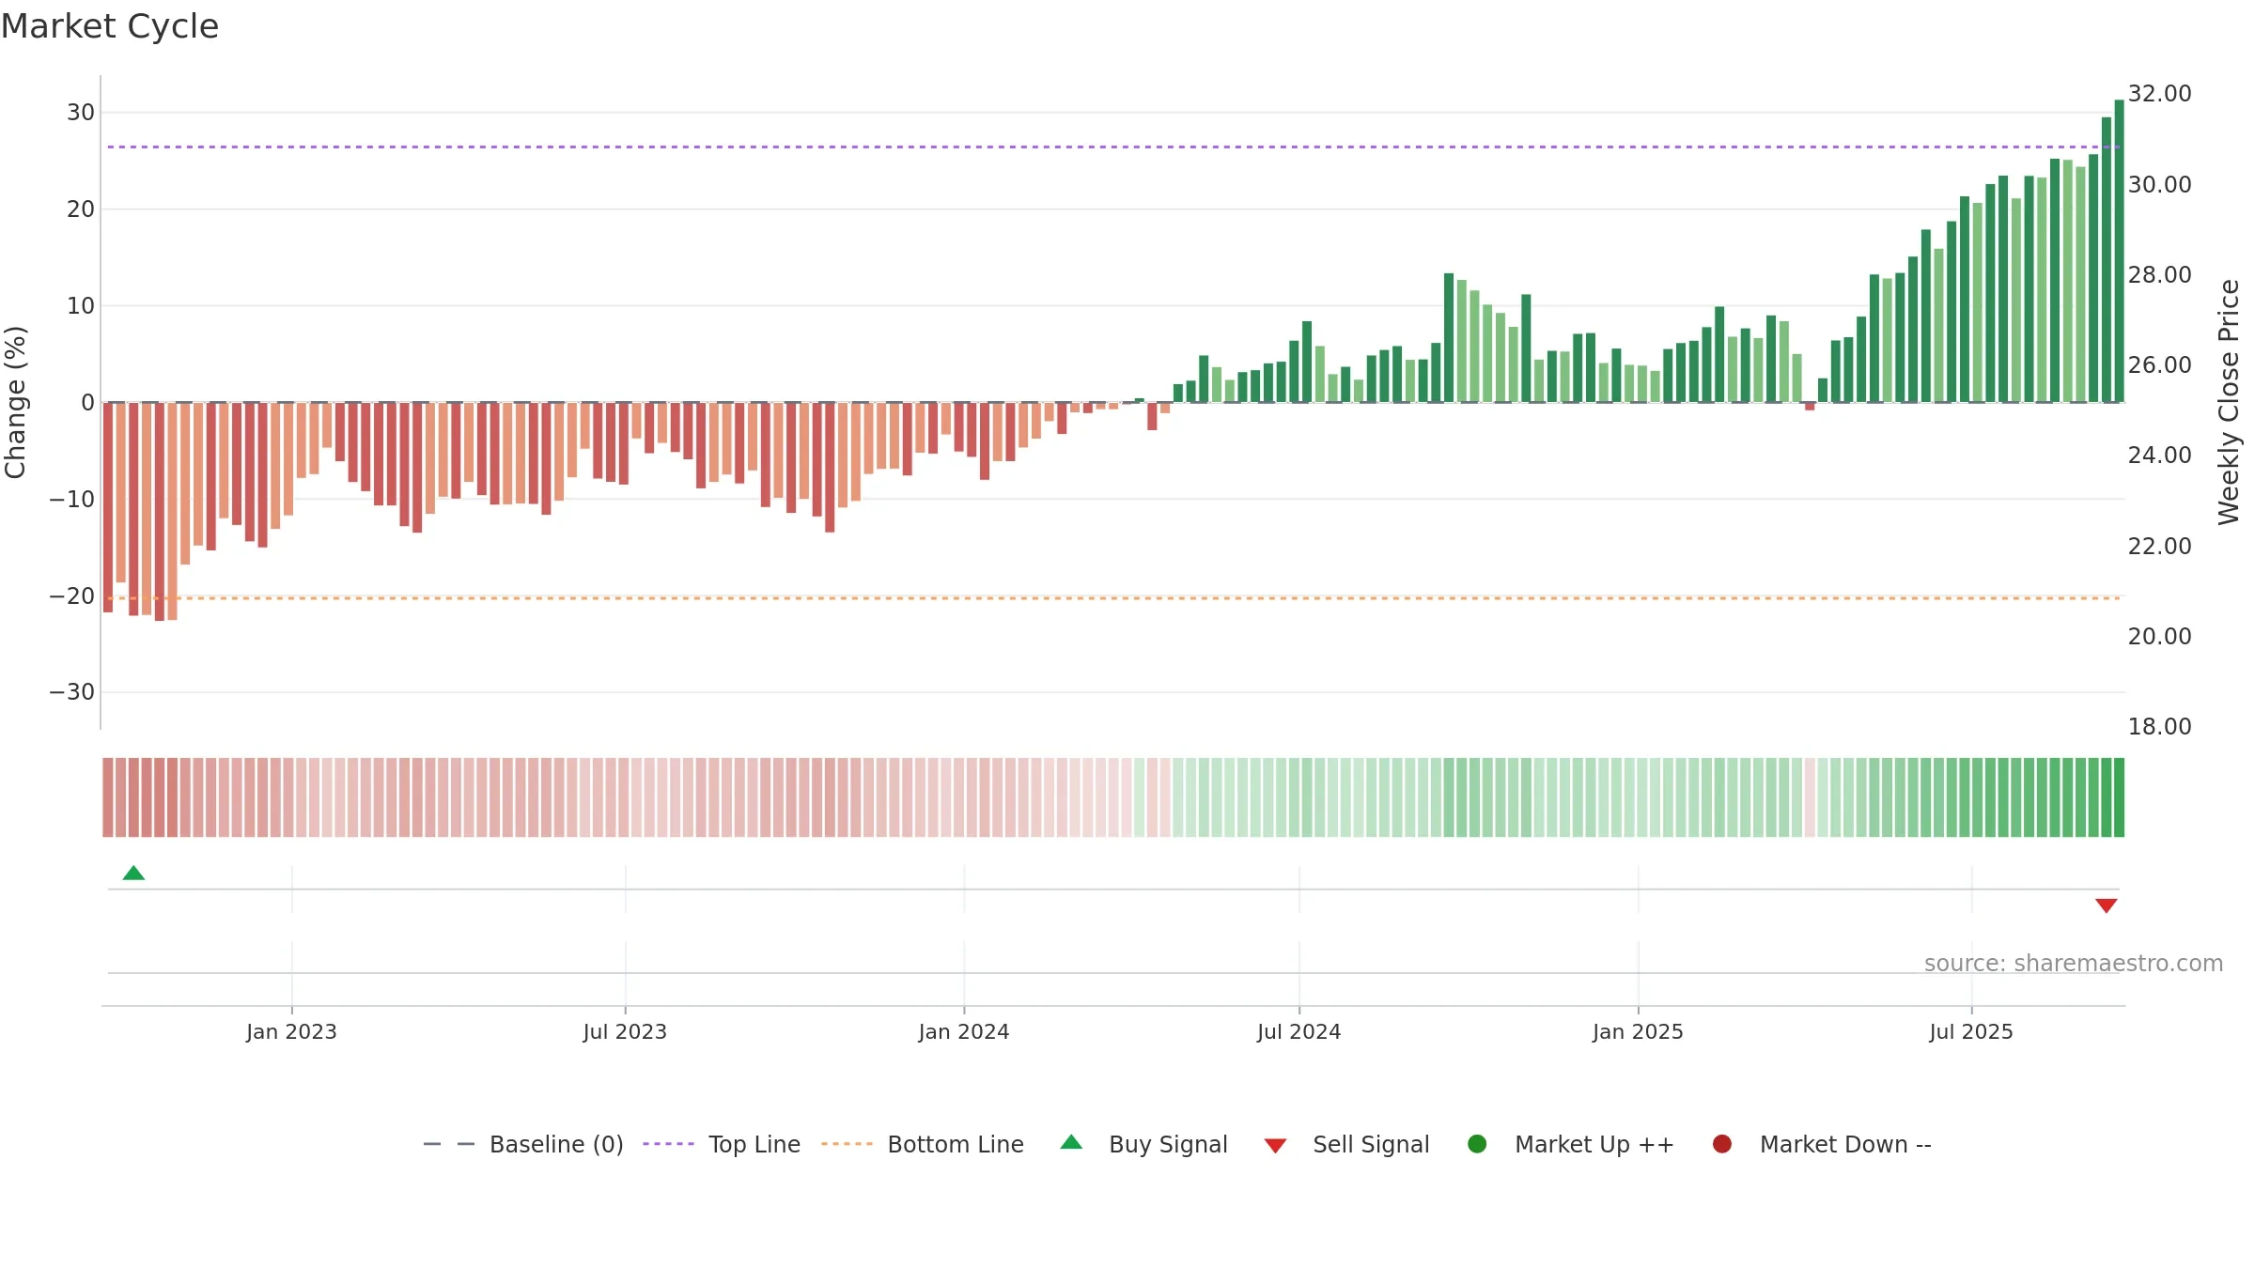Click the orange dotted line icon in the legend
Screen dimensions: 2255x1268
tap(847, 1144)
